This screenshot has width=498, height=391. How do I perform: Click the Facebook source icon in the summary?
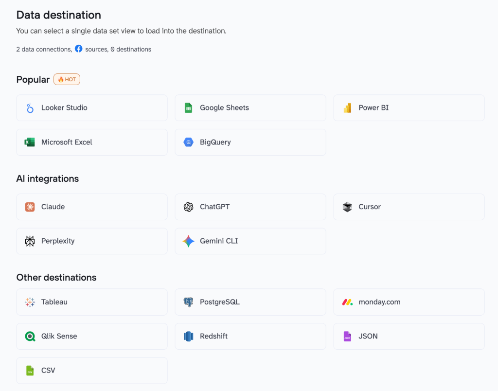tap(78, 49)
